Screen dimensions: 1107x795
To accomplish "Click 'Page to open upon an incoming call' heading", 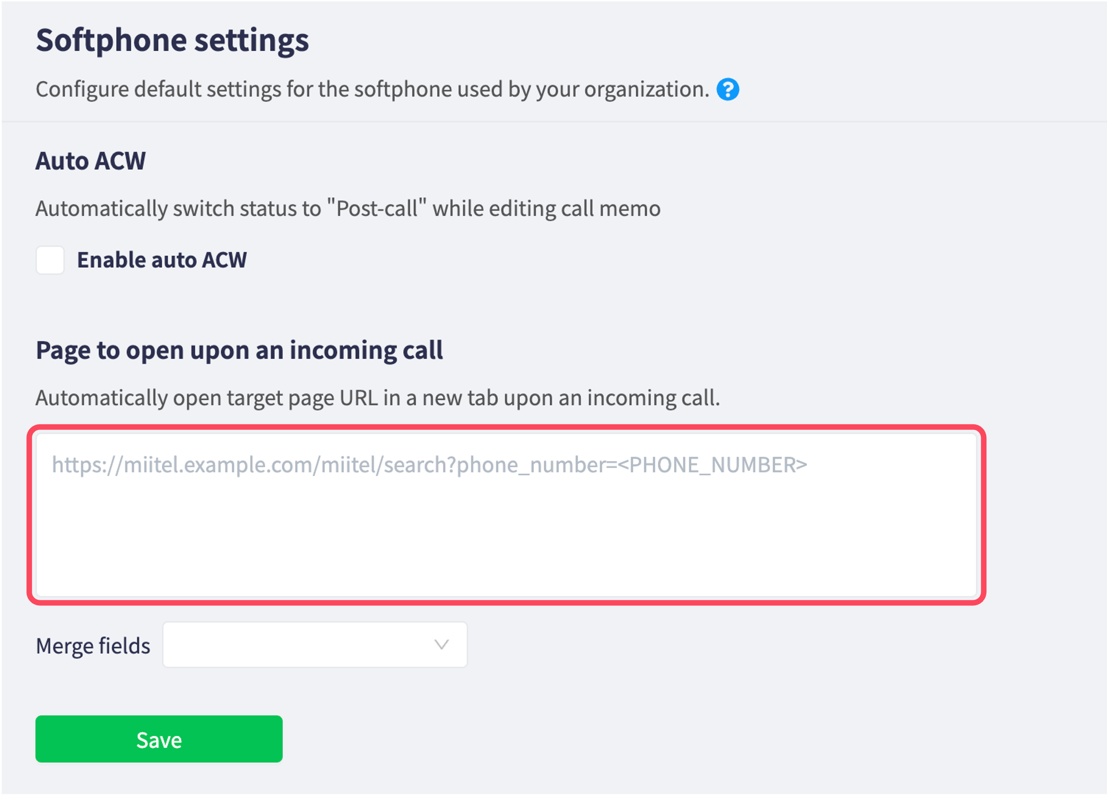I will 239,350.
